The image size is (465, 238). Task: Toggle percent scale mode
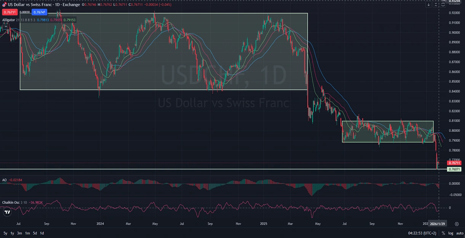click(443, 233)
